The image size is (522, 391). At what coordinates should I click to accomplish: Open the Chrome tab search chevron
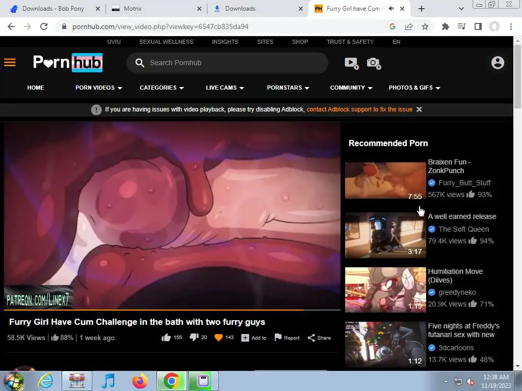click(461, 9)
